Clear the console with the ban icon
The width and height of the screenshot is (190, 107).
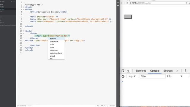[x=123, y=76]
